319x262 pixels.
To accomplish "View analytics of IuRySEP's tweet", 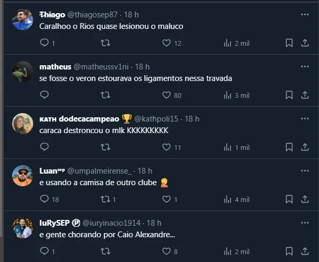I will pos(236,251).
